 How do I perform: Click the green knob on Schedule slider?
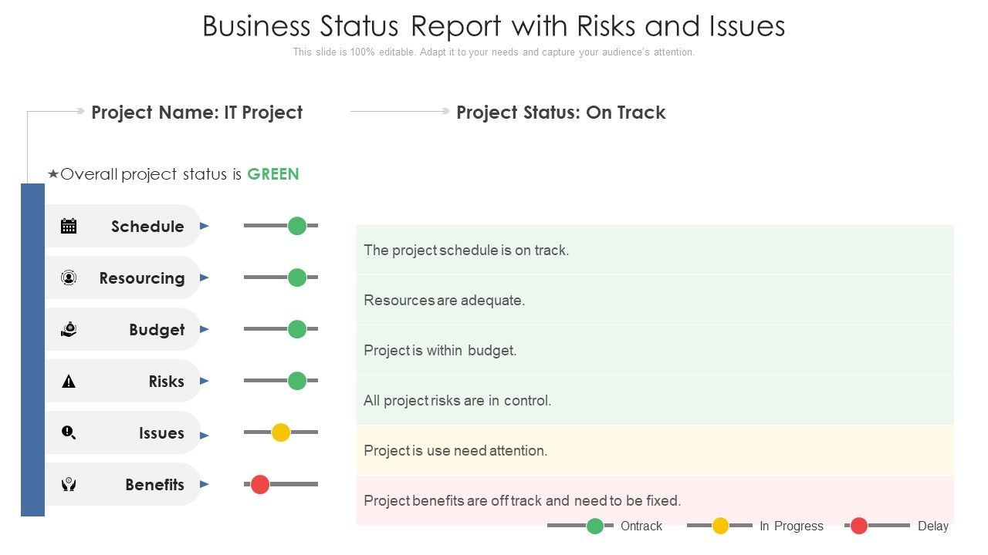297,226
